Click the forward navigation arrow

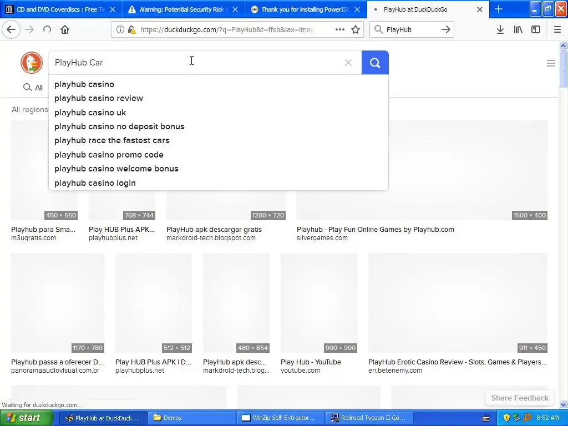pos(29,30)
